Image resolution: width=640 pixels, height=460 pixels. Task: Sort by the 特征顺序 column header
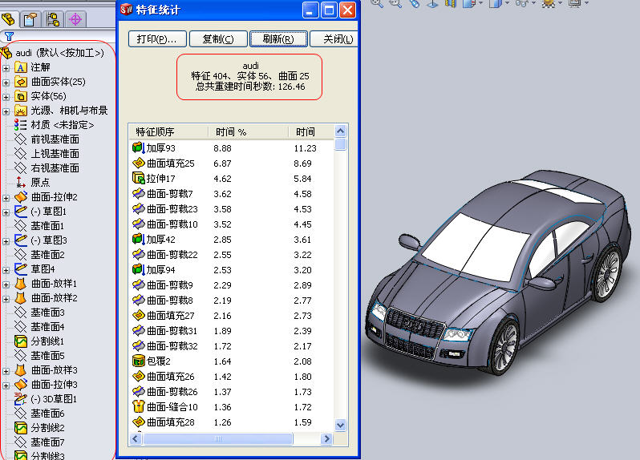point(168,131)
